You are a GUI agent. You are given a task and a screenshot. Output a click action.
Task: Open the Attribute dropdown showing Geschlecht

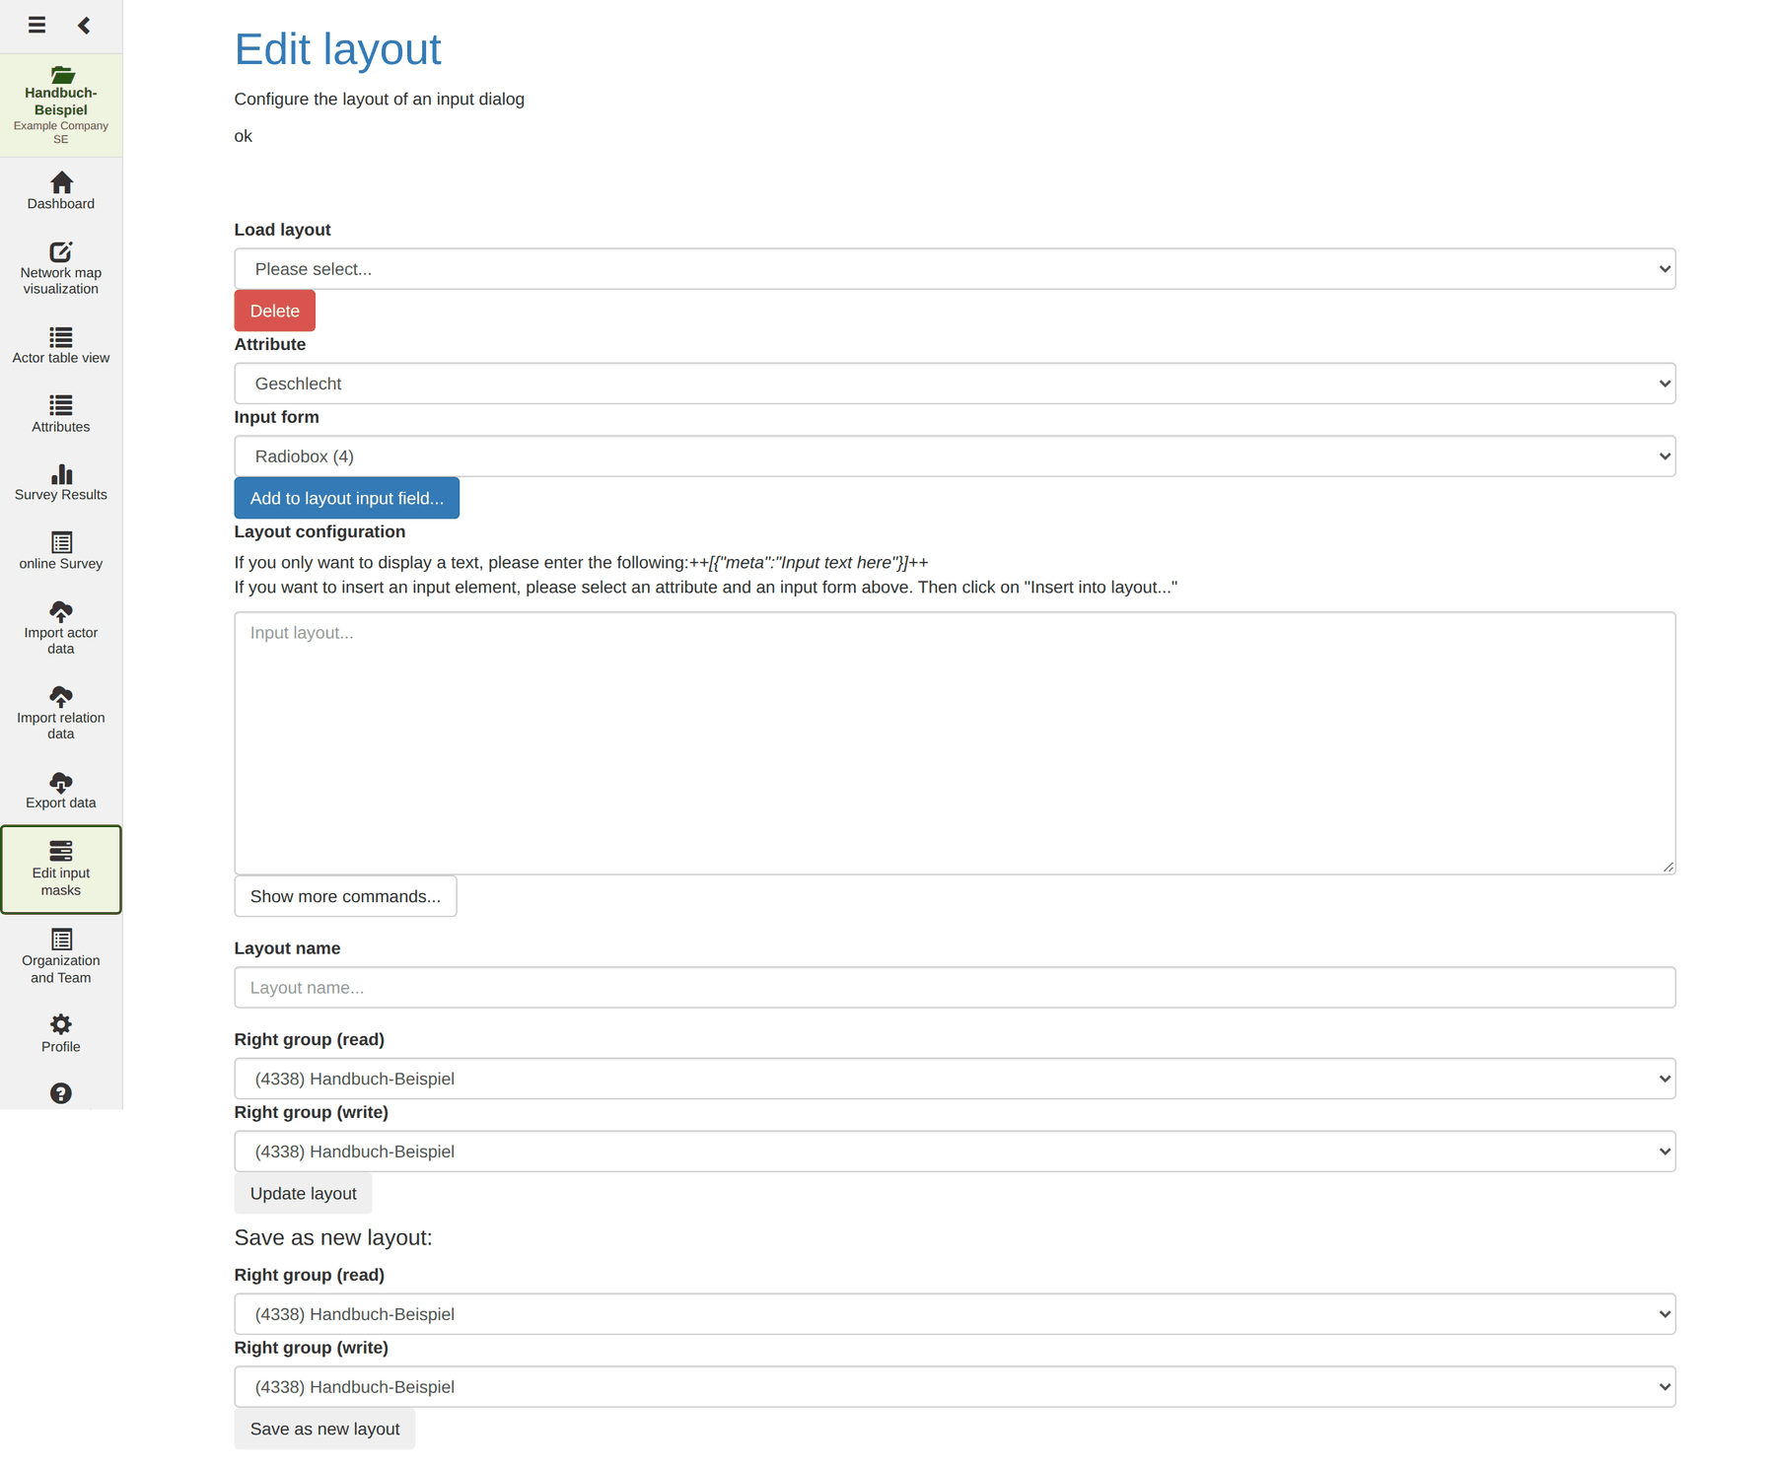click(955, 384)
